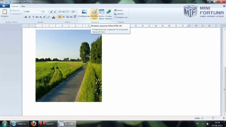This screenshot has width=226, height=127.
Task: Select the landscape photo in the document
Action: coord(69,66)
